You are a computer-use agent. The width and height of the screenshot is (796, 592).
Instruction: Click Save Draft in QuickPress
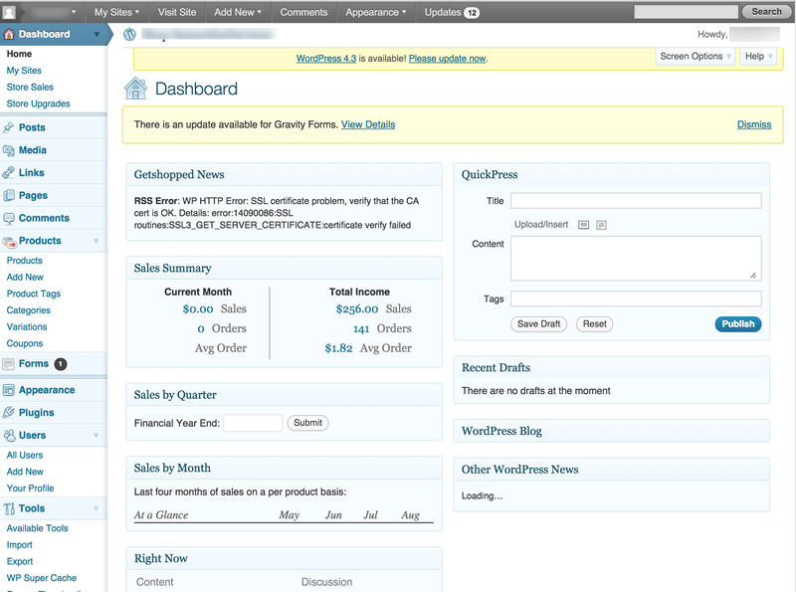point(538,324)
